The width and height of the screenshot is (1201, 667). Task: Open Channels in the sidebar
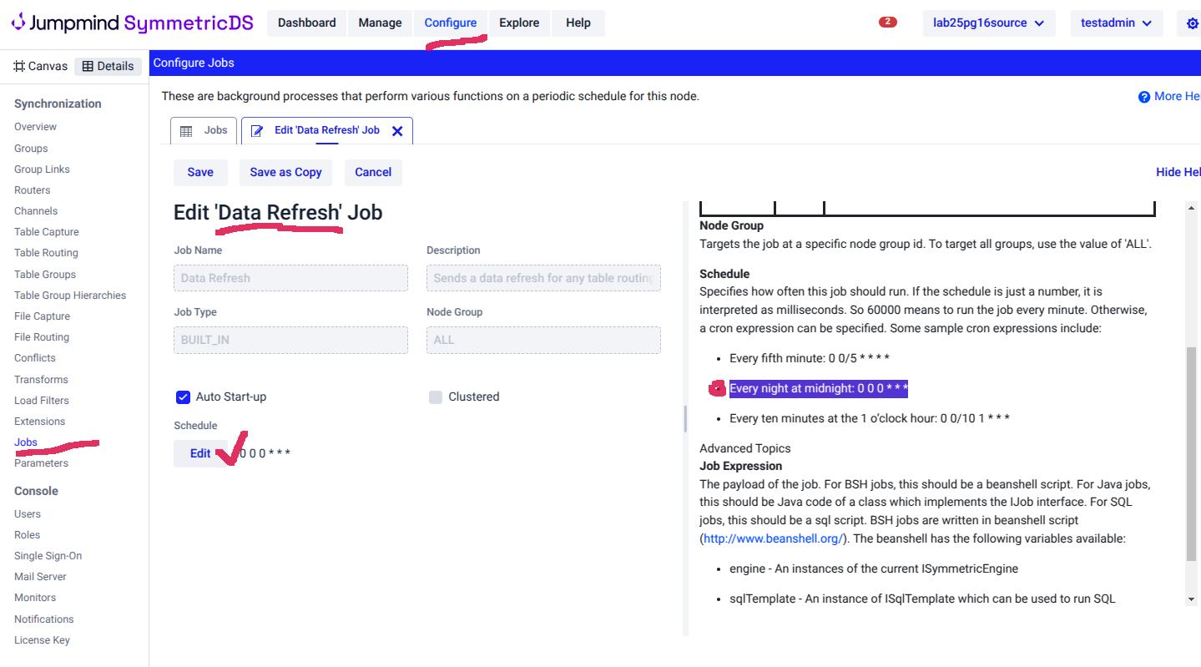[x=36, y=211]
